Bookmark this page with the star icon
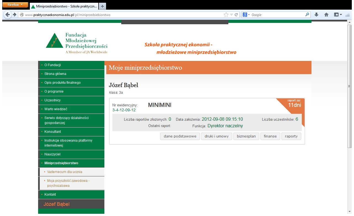The width and height of the screenshot is (354, 216). (x=226, y=15)
